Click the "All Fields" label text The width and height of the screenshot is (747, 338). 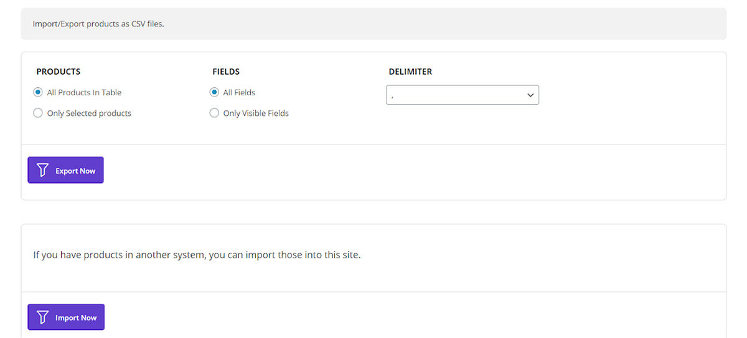pyautogui.click(x=239, y=93)
